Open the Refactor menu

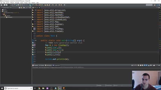tap(12, 3)
